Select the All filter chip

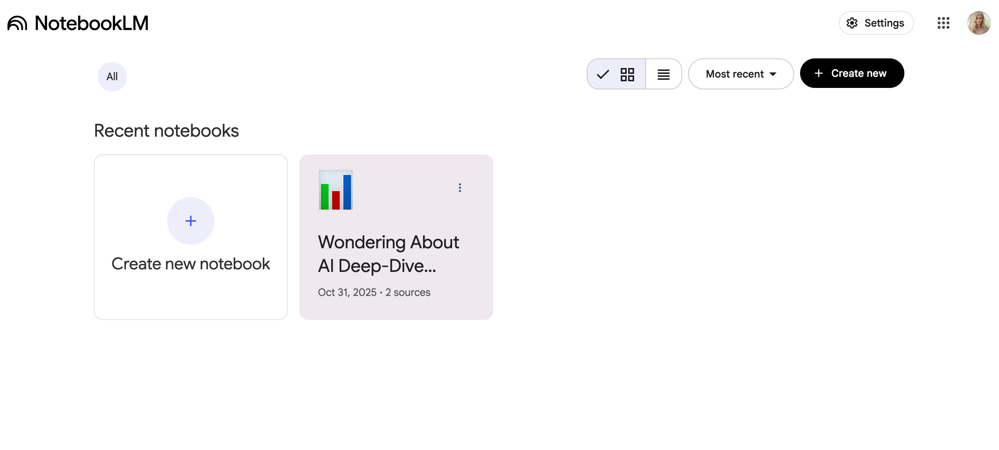(x=112, y=77)
